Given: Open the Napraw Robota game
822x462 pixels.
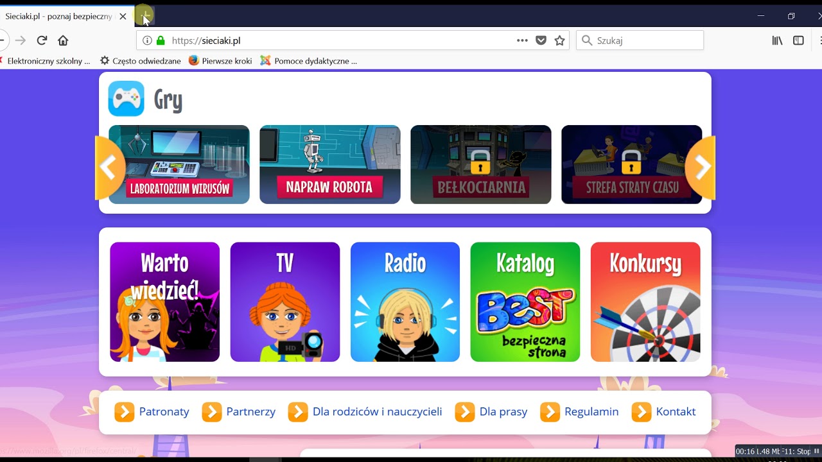Looking at the screenshot, I should pyautogui.click(x=330, y=164).
